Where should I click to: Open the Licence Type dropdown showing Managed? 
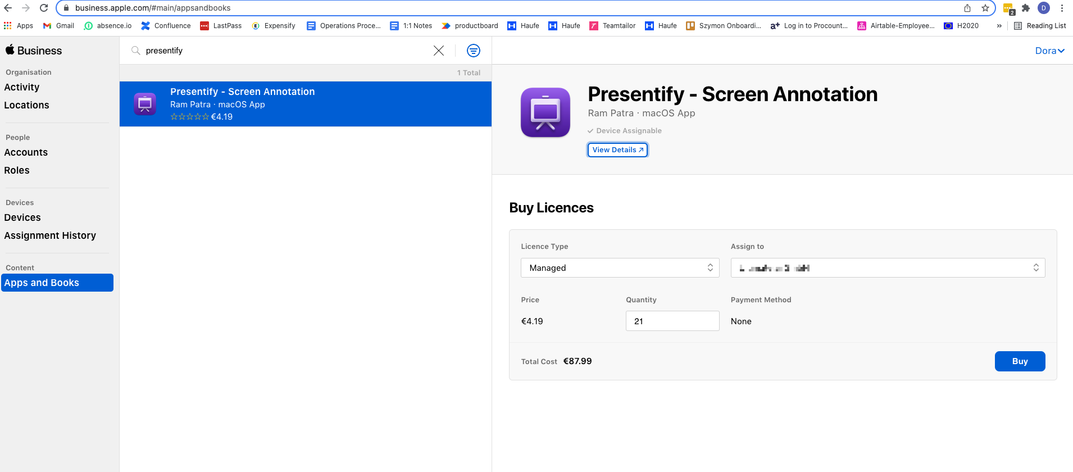pyautogui.click(x=620, y=267)
